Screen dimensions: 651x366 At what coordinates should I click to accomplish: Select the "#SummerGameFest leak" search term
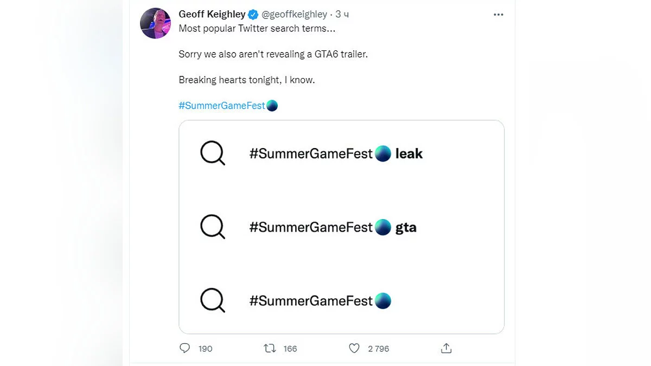click(336, 153)
